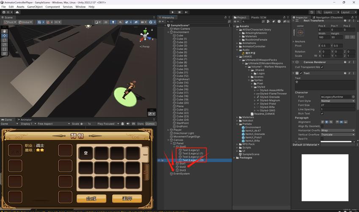Toggle the Text component enabled checkbox
359x212 pixels.
(x=301, y=73)
